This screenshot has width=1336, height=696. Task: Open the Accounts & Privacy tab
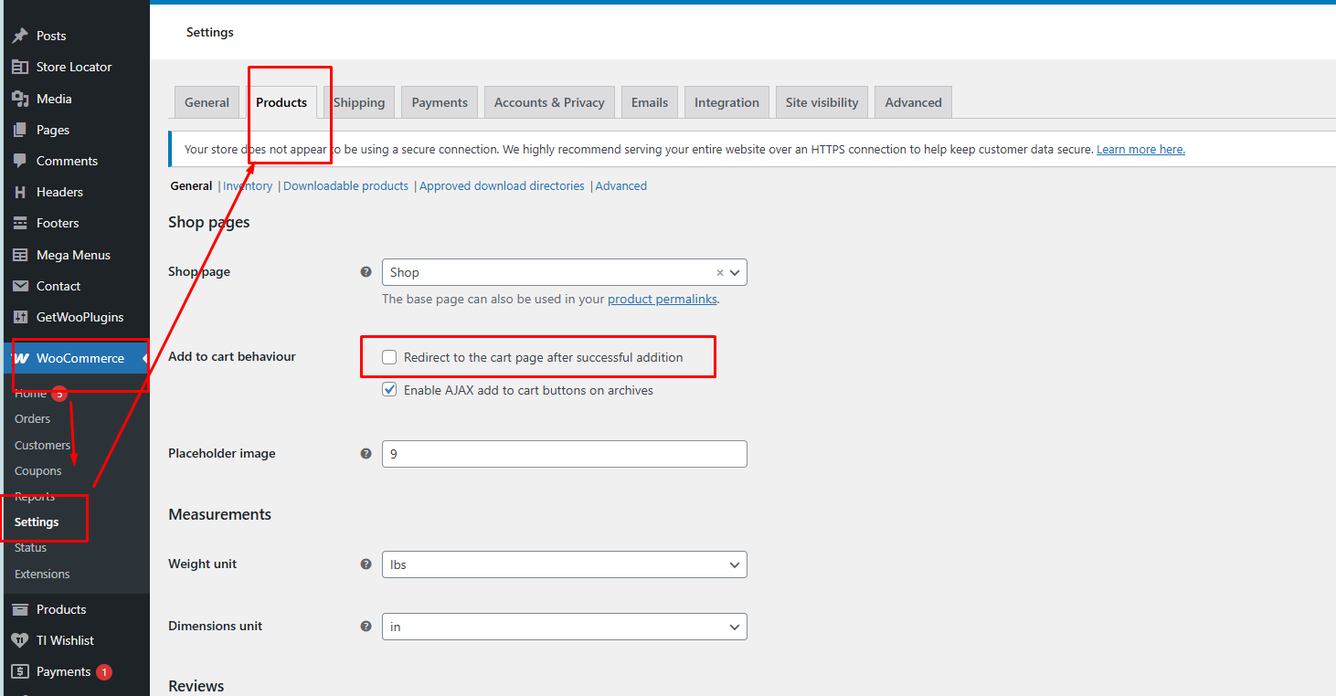tap(549, 102)
